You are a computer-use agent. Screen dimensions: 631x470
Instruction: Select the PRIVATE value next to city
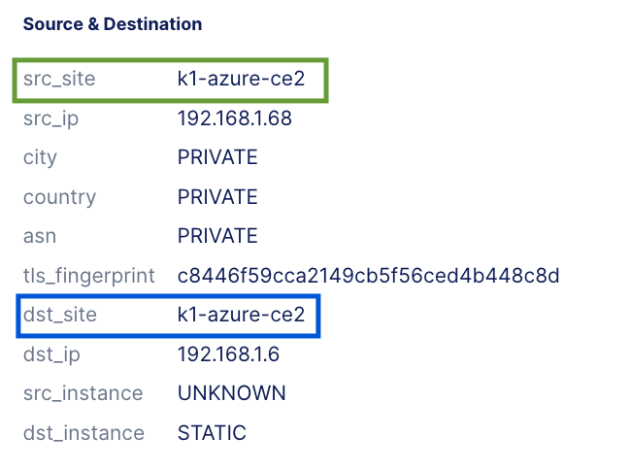tap(217, 158)
